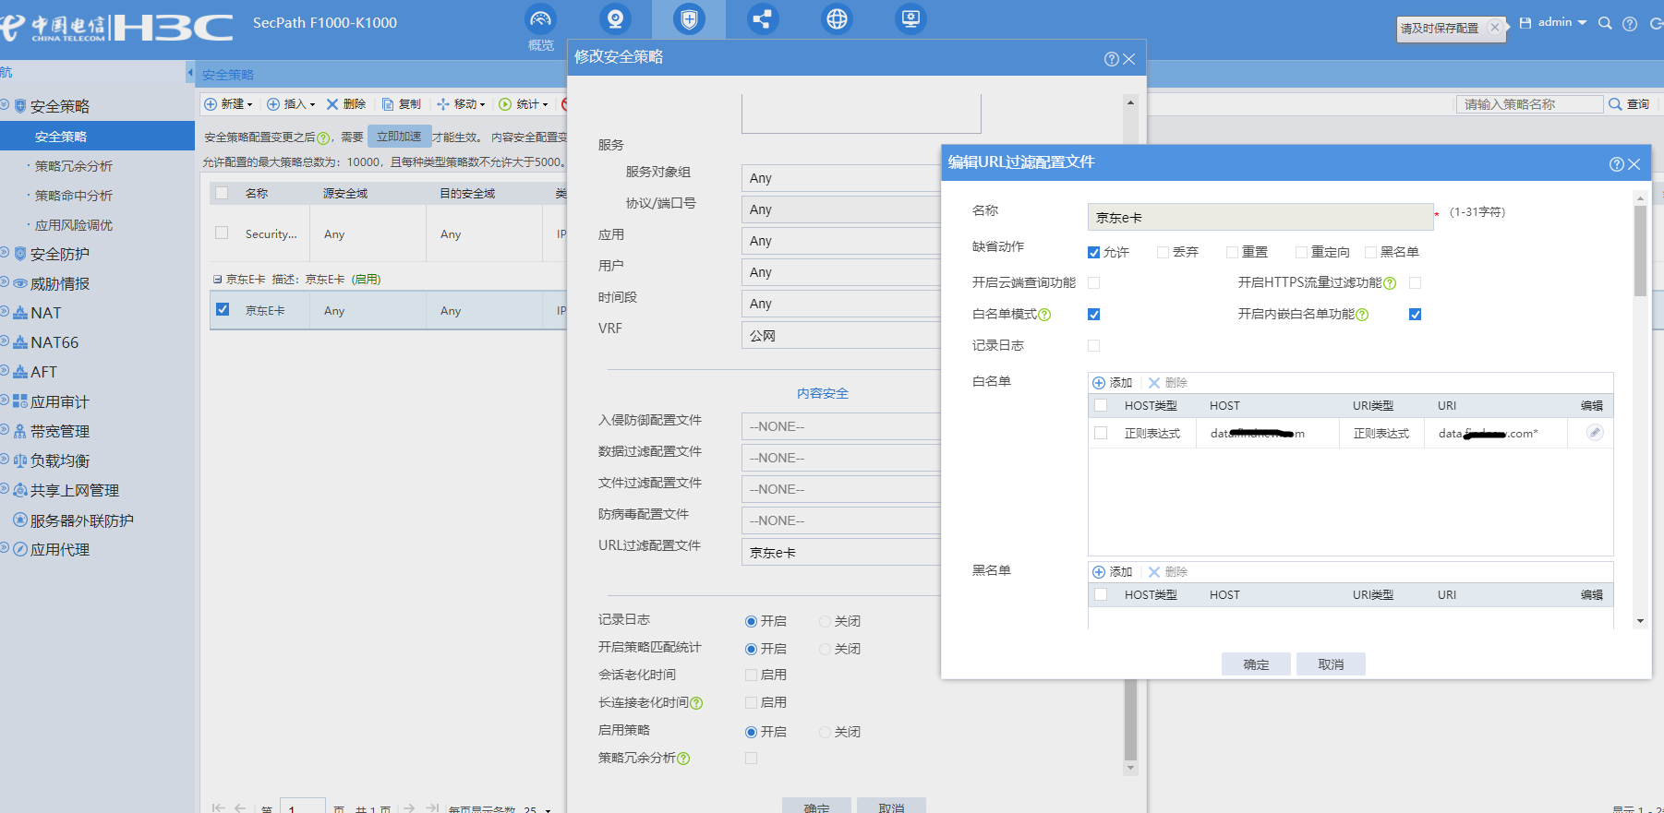Viewport: 1664px width, 813px height.
Task: Click the magnifier search icon beside admin
Action: (x=1605, y=24)
